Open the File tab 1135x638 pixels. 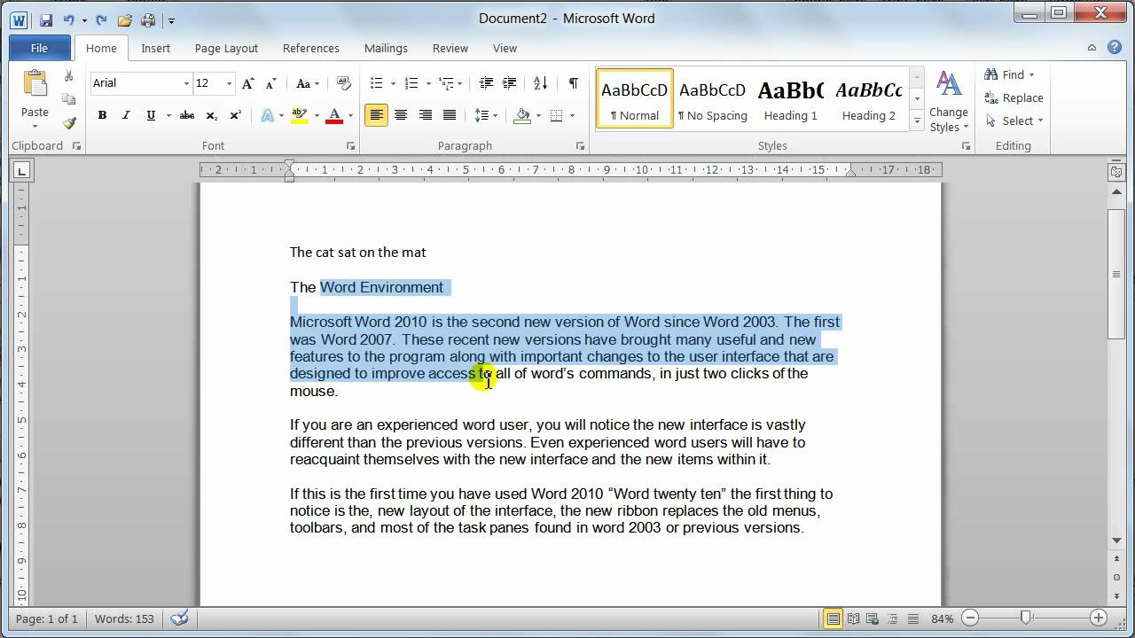tap(39, 48)
